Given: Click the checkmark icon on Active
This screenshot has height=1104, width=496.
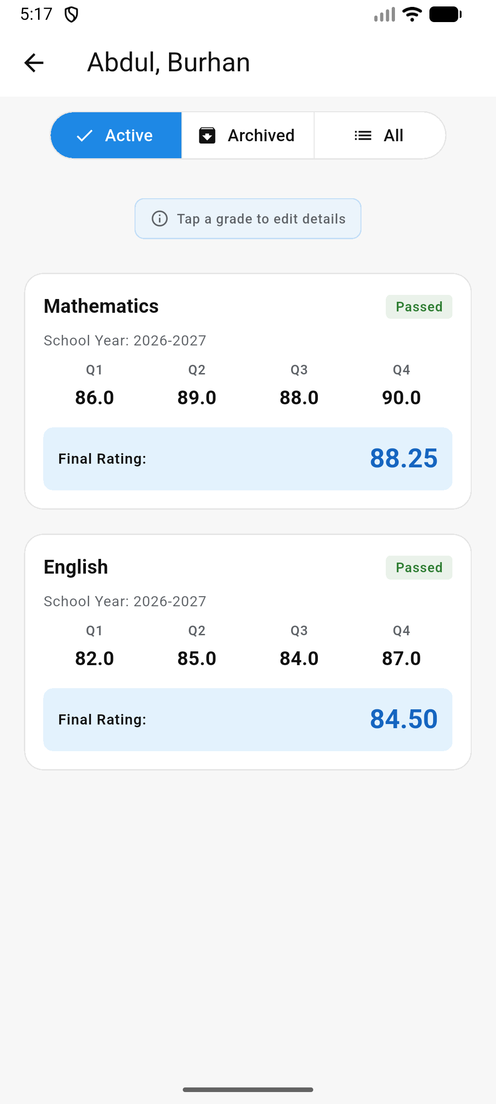Looking at the screenshot, I should pyautogui.click(x=85, y=136).
